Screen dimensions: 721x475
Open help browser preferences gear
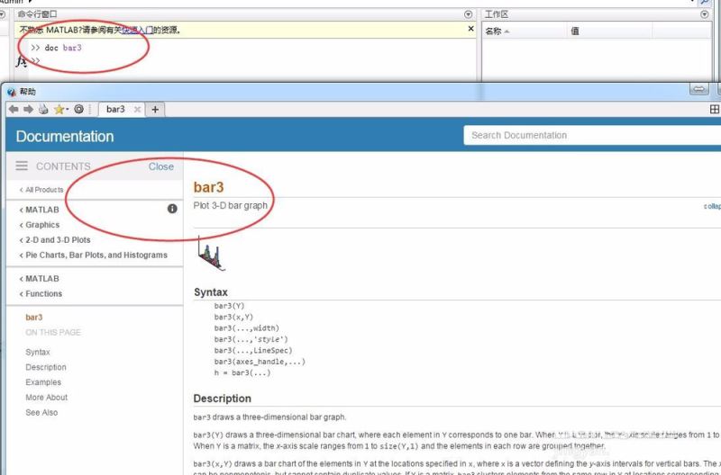click(78, 109)
